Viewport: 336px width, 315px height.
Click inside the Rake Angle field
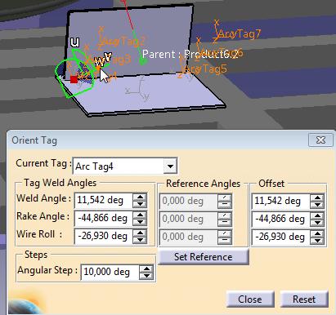103,218
